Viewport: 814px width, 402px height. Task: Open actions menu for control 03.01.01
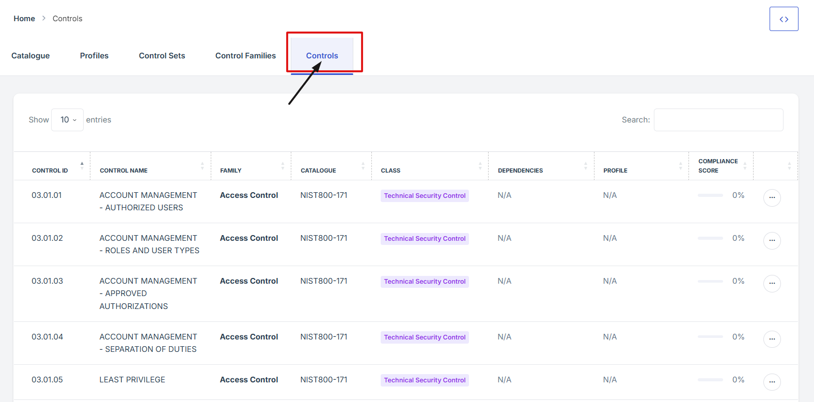[x=772, y=197]
